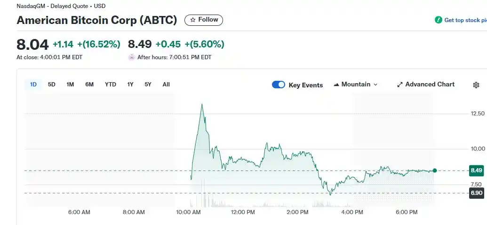The width and height of the screenshot is (487, 225).
Task: Switch to the 5D time range
Action: (52, 85)
